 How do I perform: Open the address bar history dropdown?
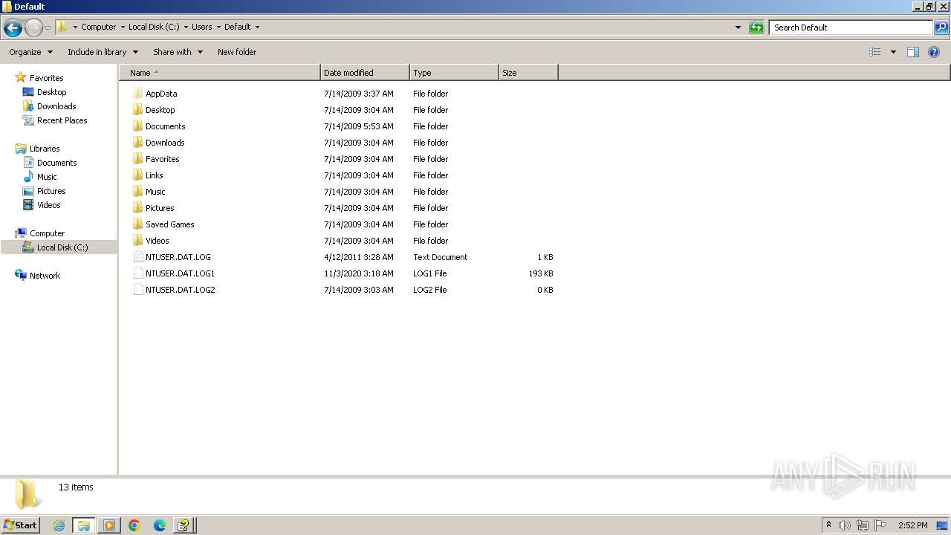[x=738, y=27]
